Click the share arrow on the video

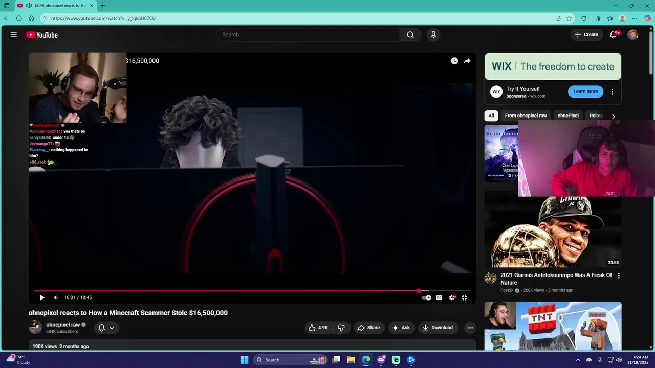467,61
